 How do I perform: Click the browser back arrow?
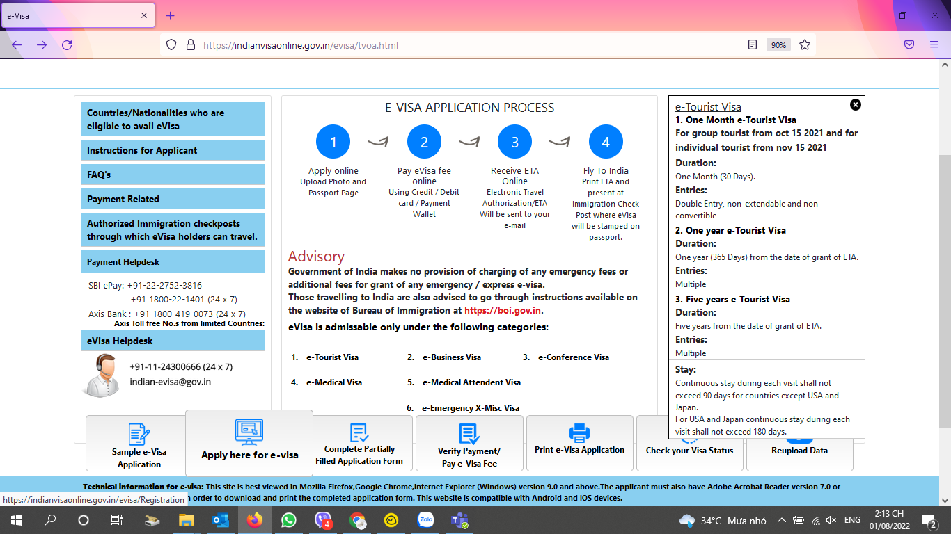coord(17,44)
